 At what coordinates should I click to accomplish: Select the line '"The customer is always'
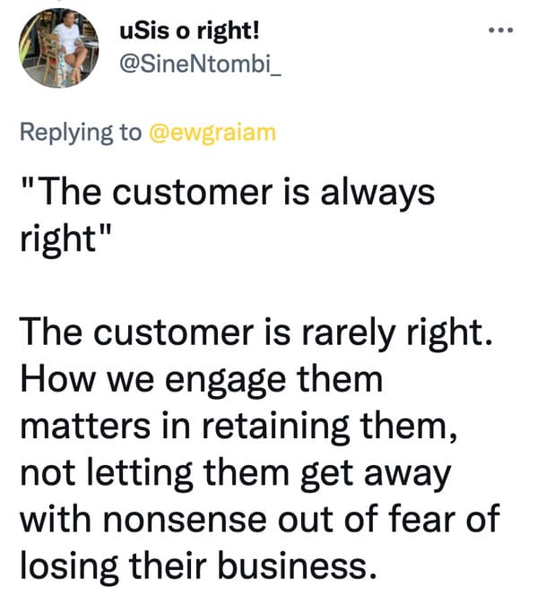pyautogui.click(x=228, y=192)
